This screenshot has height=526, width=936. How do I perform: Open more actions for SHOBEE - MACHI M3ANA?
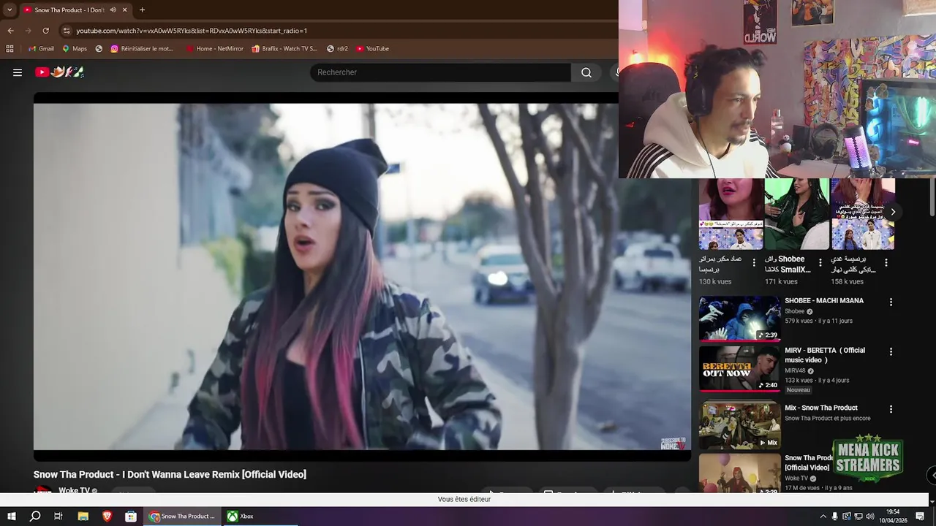[x=891, y=302]
